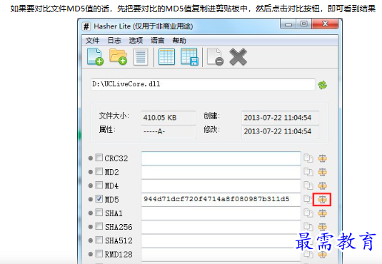Click the SHA1 hash output field
The height and width of the screenshot is (264, 382).
pyautogui.click(x=221, y=213)
